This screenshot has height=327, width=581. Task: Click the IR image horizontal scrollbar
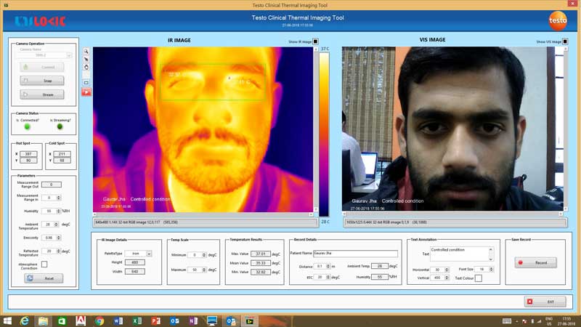[203, 214]
